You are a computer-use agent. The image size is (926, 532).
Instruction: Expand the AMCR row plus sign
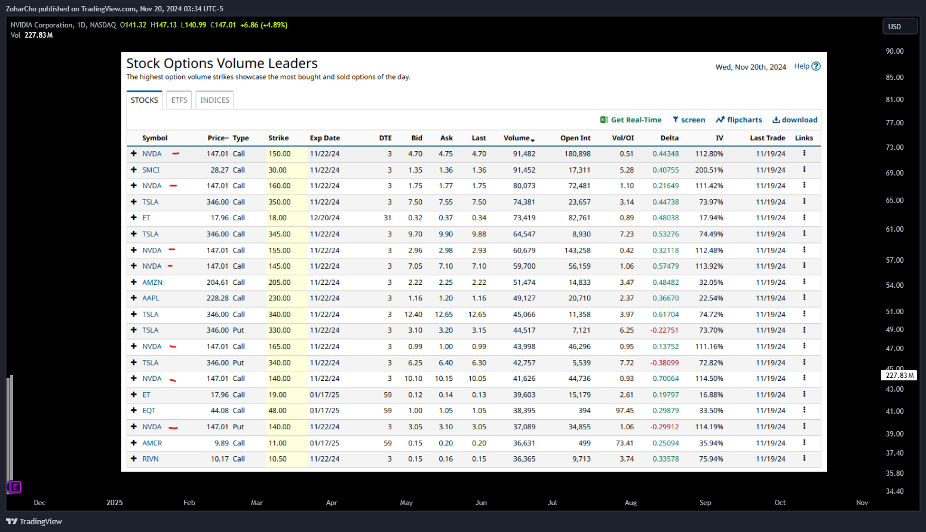pos(134,442)
